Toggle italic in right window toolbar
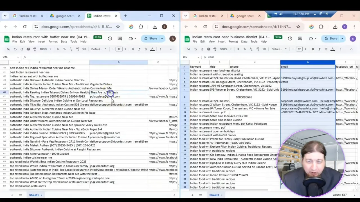Screen dimensions: 360x202 (x=319, y=49)
